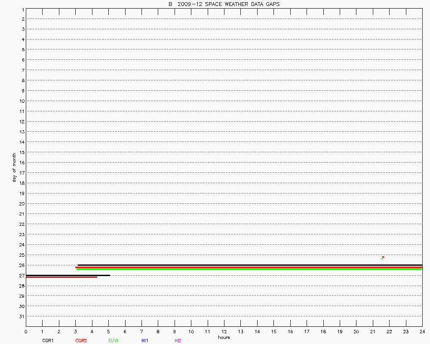Viewport: 430px width, 344px height.
Task: Click the hour 12 tick label
Action: point(224,332)
